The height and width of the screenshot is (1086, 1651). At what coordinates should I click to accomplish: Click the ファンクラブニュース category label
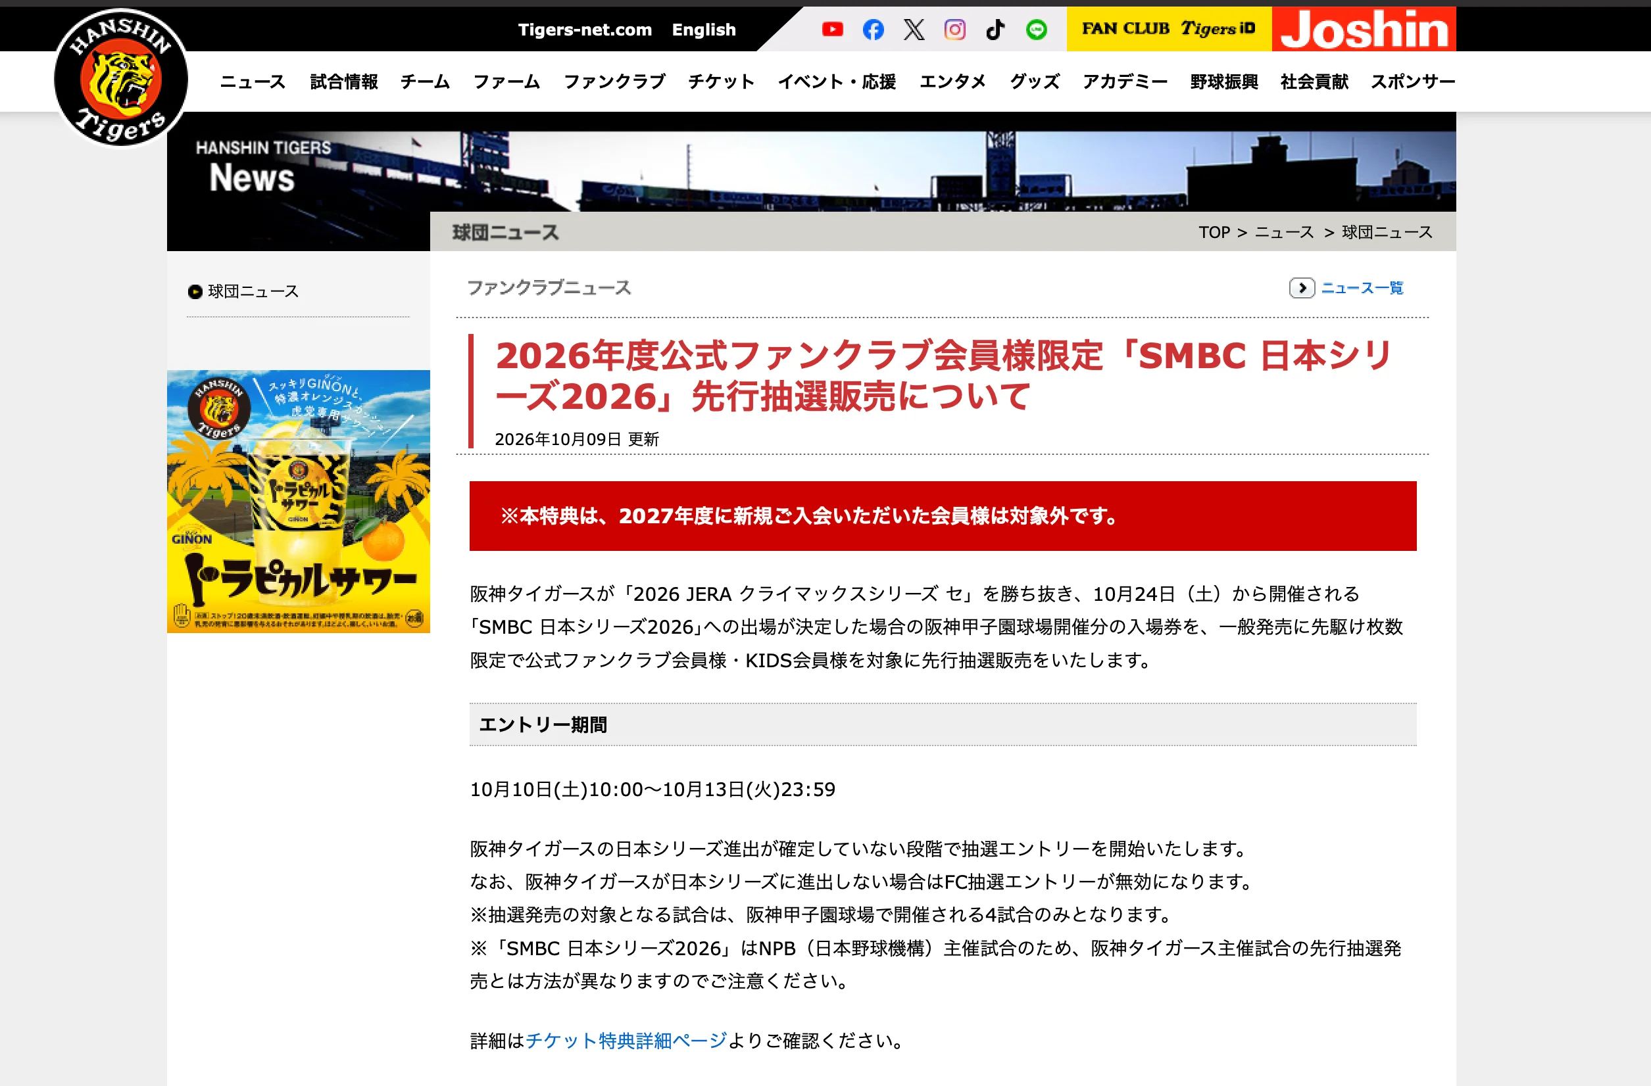[549, 288]
